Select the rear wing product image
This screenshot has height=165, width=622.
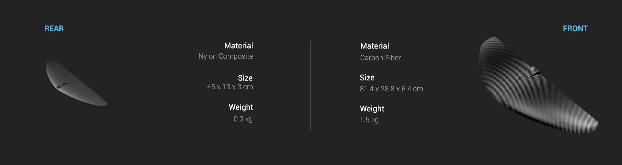pos(75,82)
